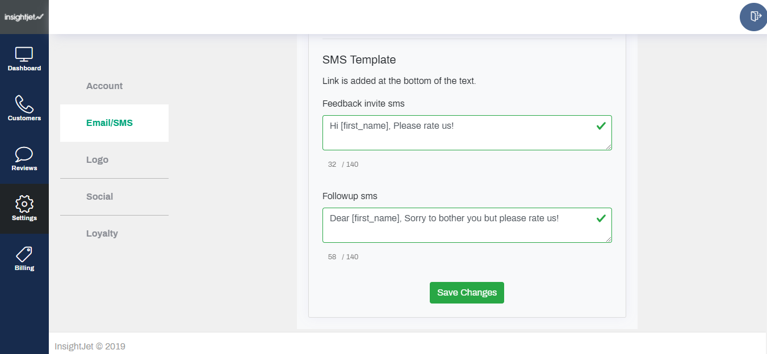This screenshot has width=767, height=354.
Task: Select the Email/SMS tab
Action: [110, 123]
